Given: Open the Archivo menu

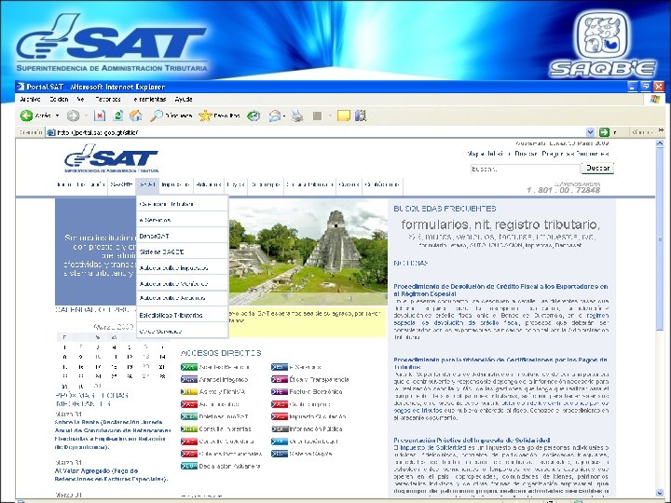Looking at the screenshot, I should pyautogui.click(x=30, y=100).
